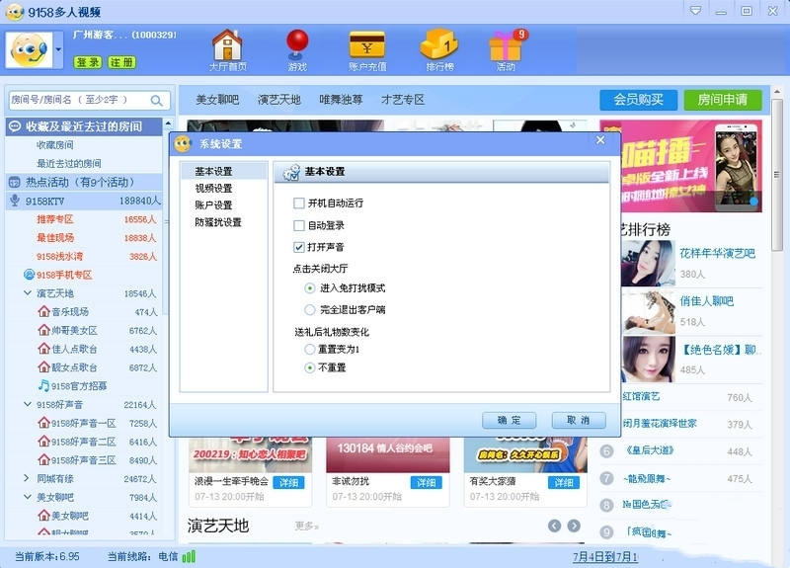Click the green 登录 button
The width and height of the screenshot is (790, 568).
[x=88, y=62]
